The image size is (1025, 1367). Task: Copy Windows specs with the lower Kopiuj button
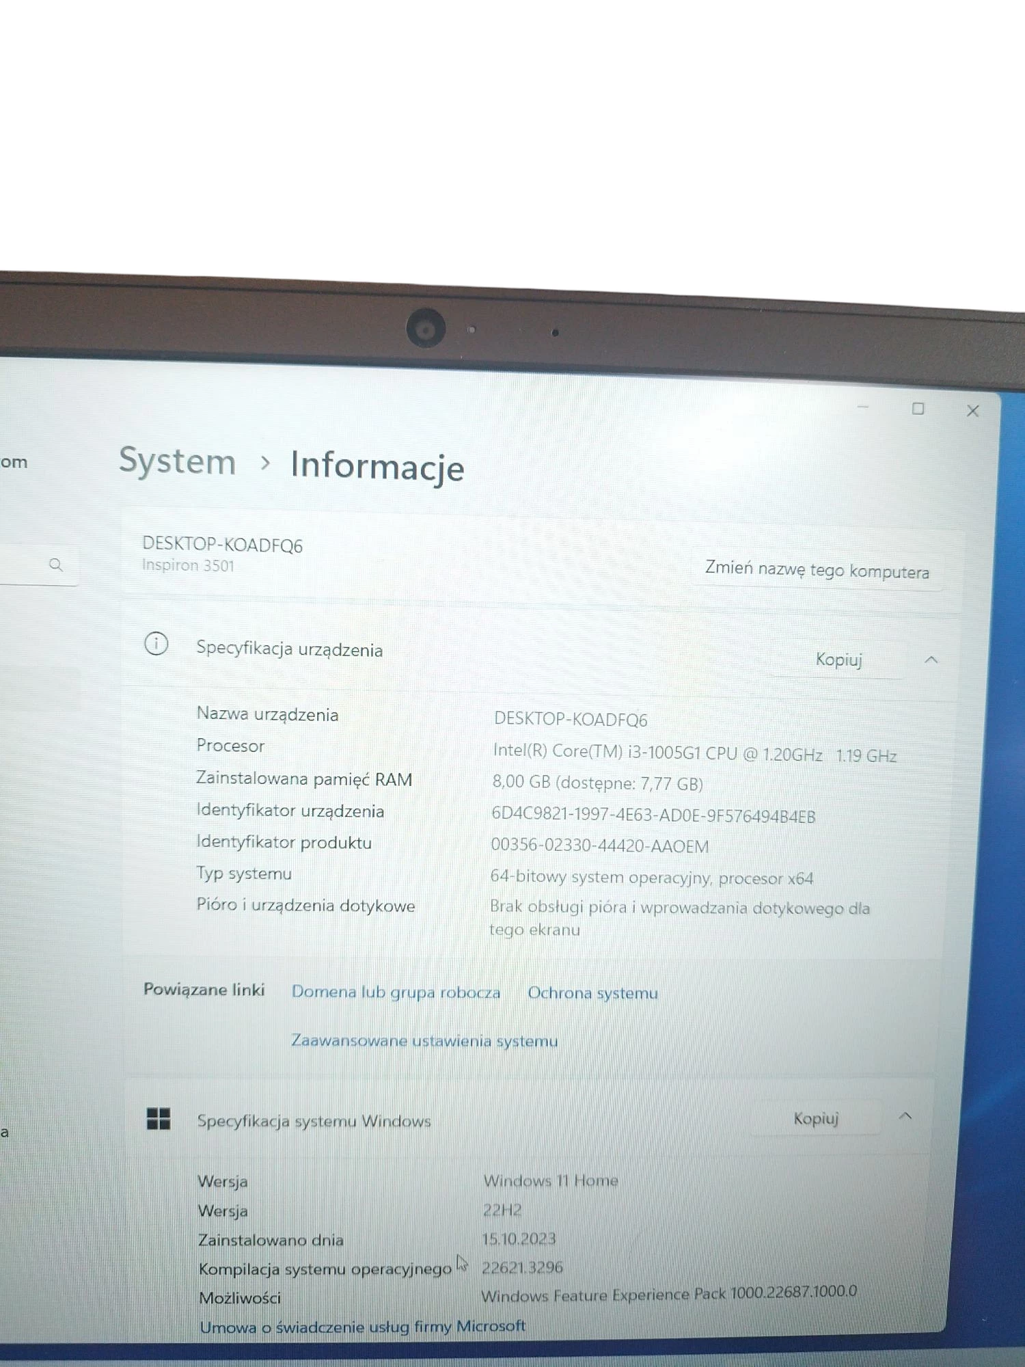click(x=816, y=1119)
